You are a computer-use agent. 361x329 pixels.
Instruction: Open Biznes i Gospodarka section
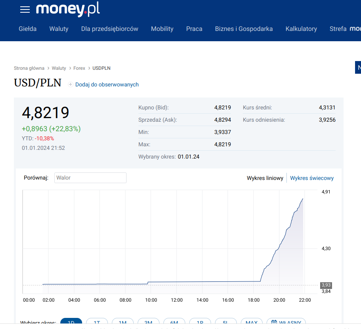(x=244, y=29)
